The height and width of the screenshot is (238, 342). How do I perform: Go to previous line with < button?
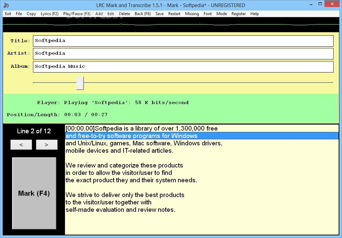(21, 145)
